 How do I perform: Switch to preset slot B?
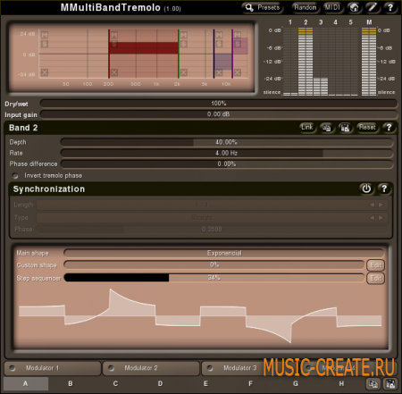coord(71,383)
